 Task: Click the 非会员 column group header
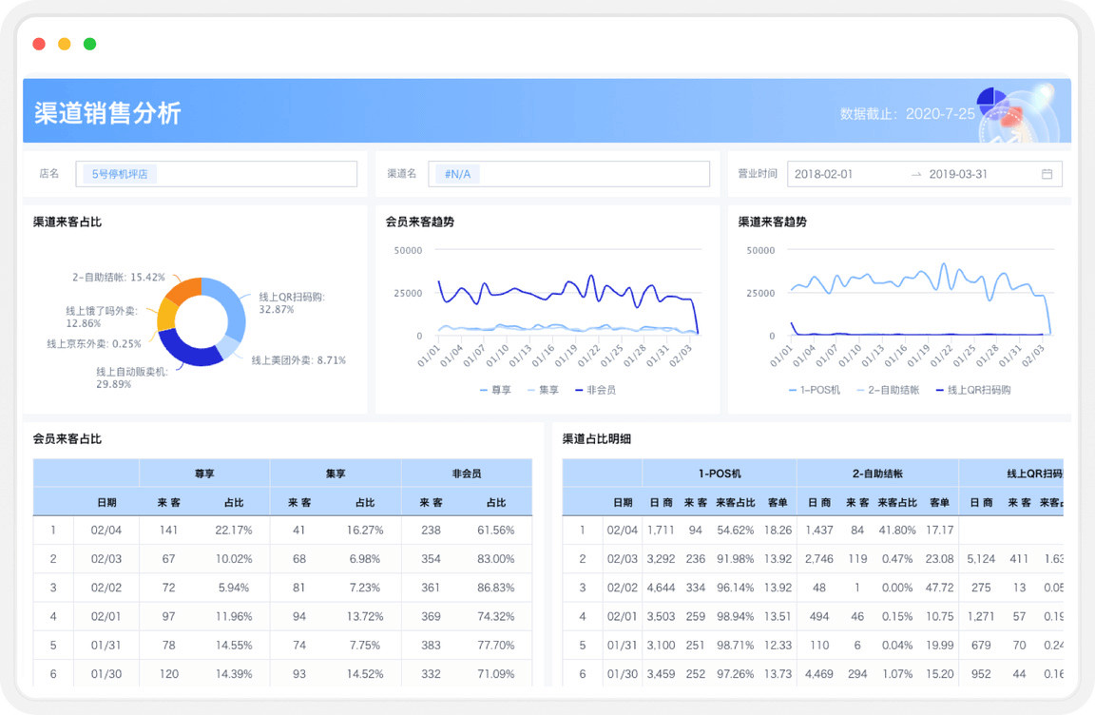pyautogui.click(x=466, y=473)
